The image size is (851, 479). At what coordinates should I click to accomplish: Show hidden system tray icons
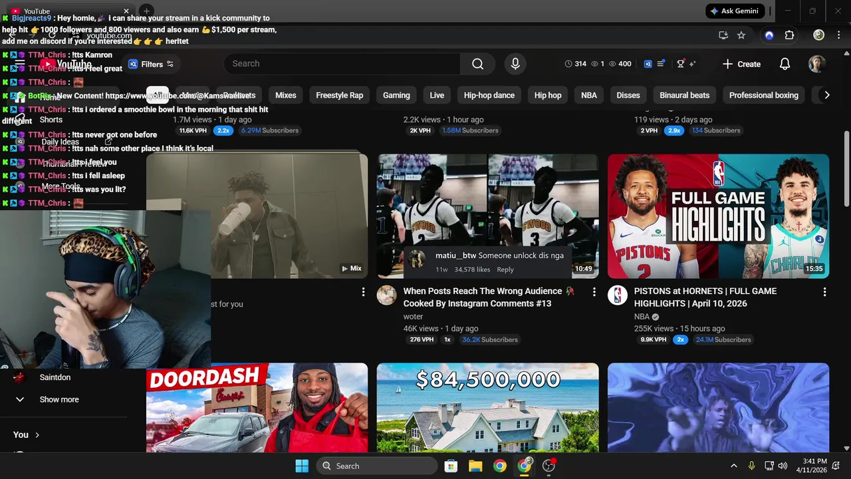tap(734, 466)
